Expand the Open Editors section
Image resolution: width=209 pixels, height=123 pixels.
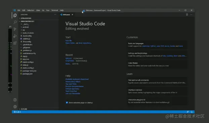tap(39, 18)
